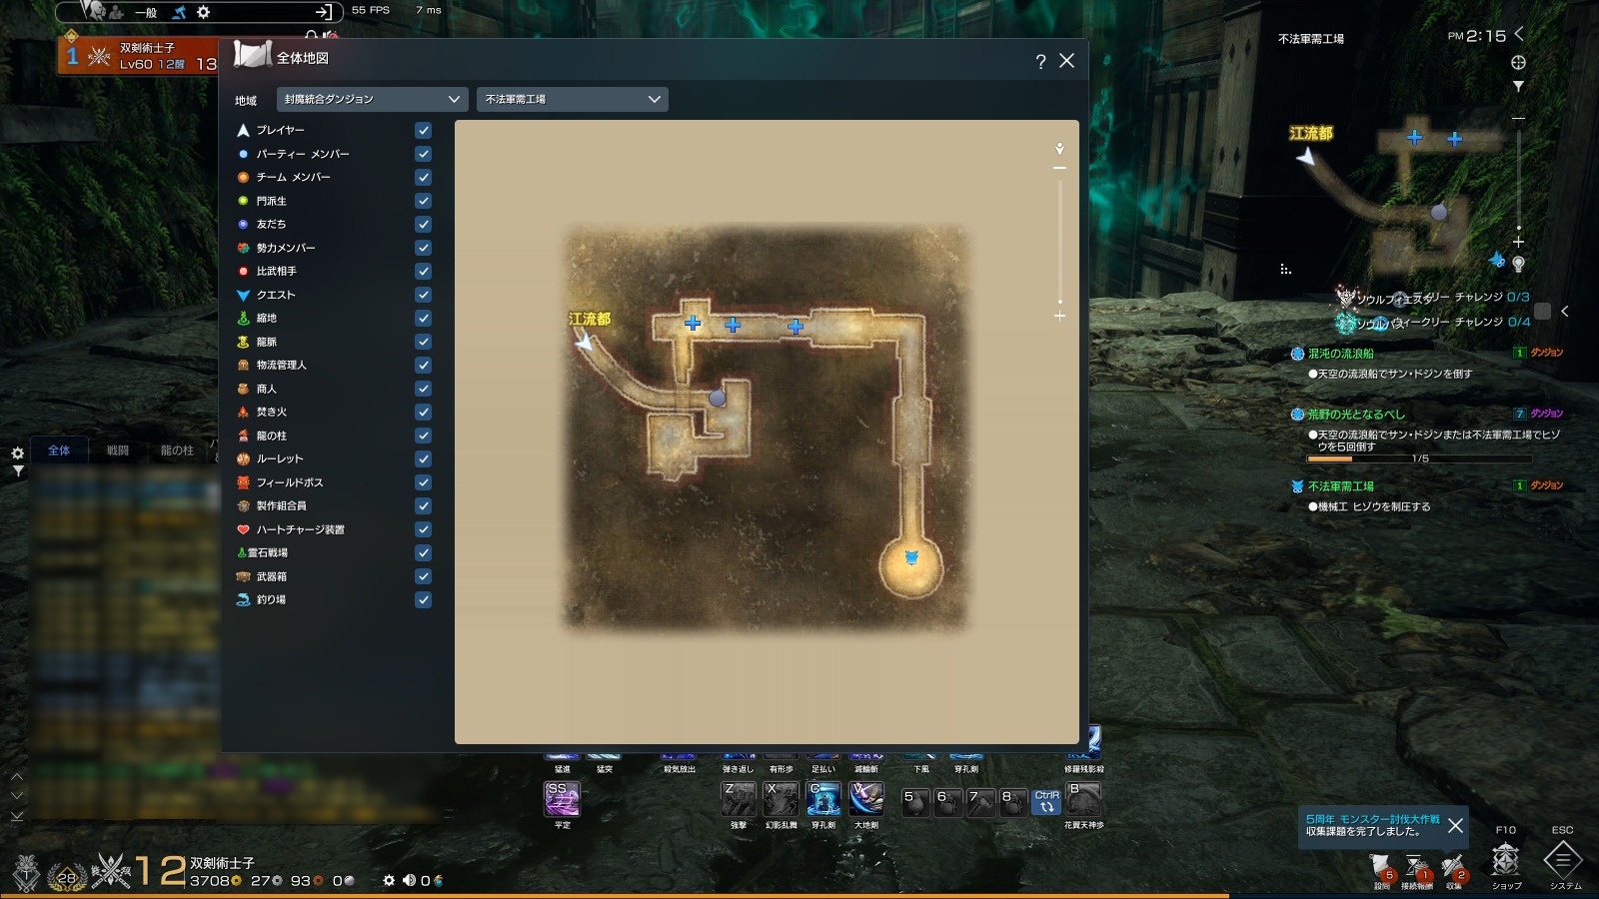Image resolution: width=1599 pixels, height=899 pixels.
Task: Switch to the 全体 chat tab
Action: 59,450
